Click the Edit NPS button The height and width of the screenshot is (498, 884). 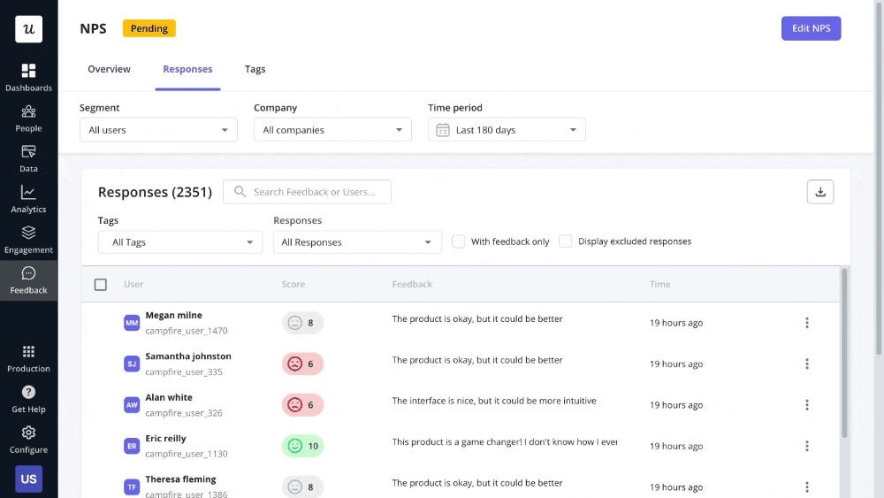click(x=811, y=28)
